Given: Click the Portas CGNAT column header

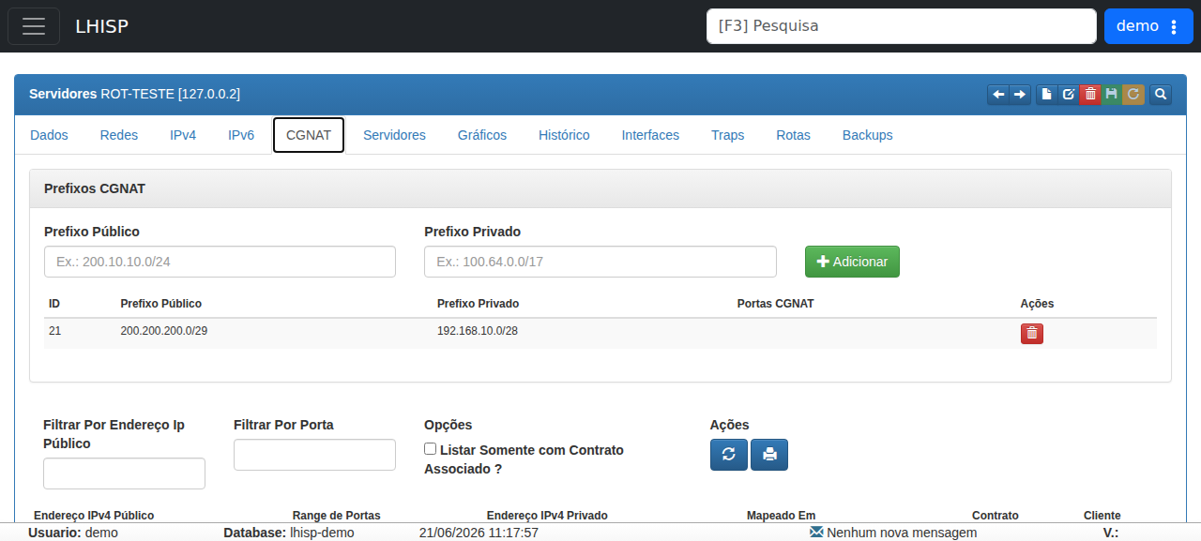Looking at the screenshot, I should click(x=776, y=304).
